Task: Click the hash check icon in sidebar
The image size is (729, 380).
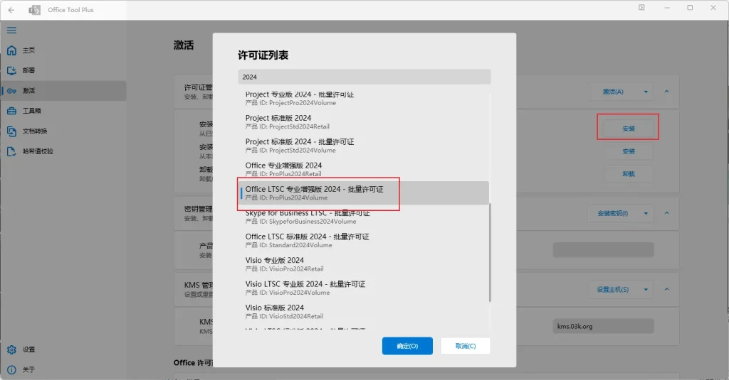Action: (x=11, y=151)
